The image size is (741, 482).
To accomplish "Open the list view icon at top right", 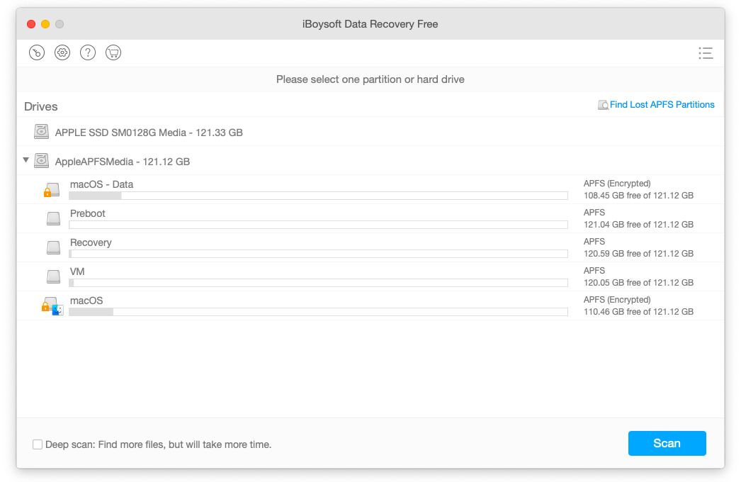I will click(705, 53).
